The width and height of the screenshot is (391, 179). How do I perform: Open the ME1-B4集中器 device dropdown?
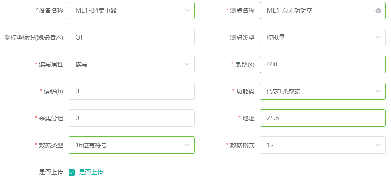click(131, 10)
